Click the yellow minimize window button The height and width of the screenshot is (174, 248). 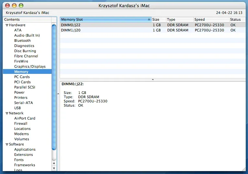coord(14,6)
